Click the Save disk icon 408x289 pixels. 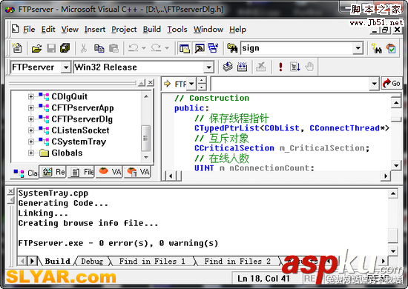tap(51, 48)
